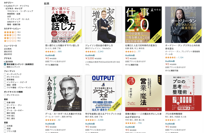
Task: Filter by three stars and up rating
Action: [12, 35]
